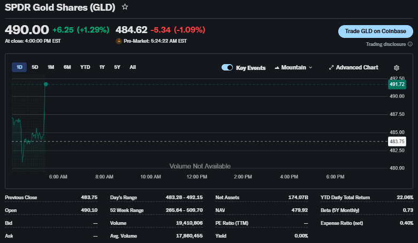Click the pre-market icon beside the timestamp

(119, 41)
